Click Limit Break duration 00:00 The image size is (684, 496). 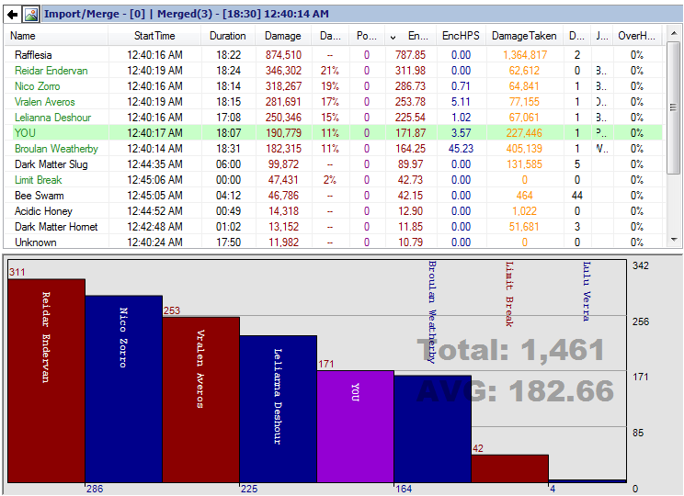228,180
